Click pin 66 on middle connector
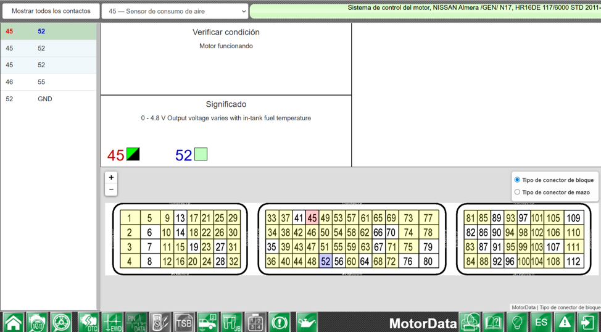Screen dimensions: 601x332 [x=378, y=232]
